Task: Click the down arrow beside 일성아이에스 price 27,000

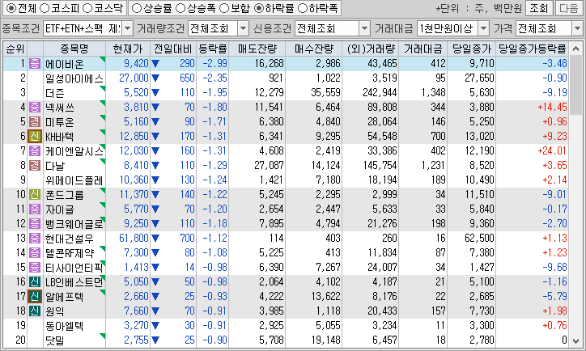Action: point(155,78)
